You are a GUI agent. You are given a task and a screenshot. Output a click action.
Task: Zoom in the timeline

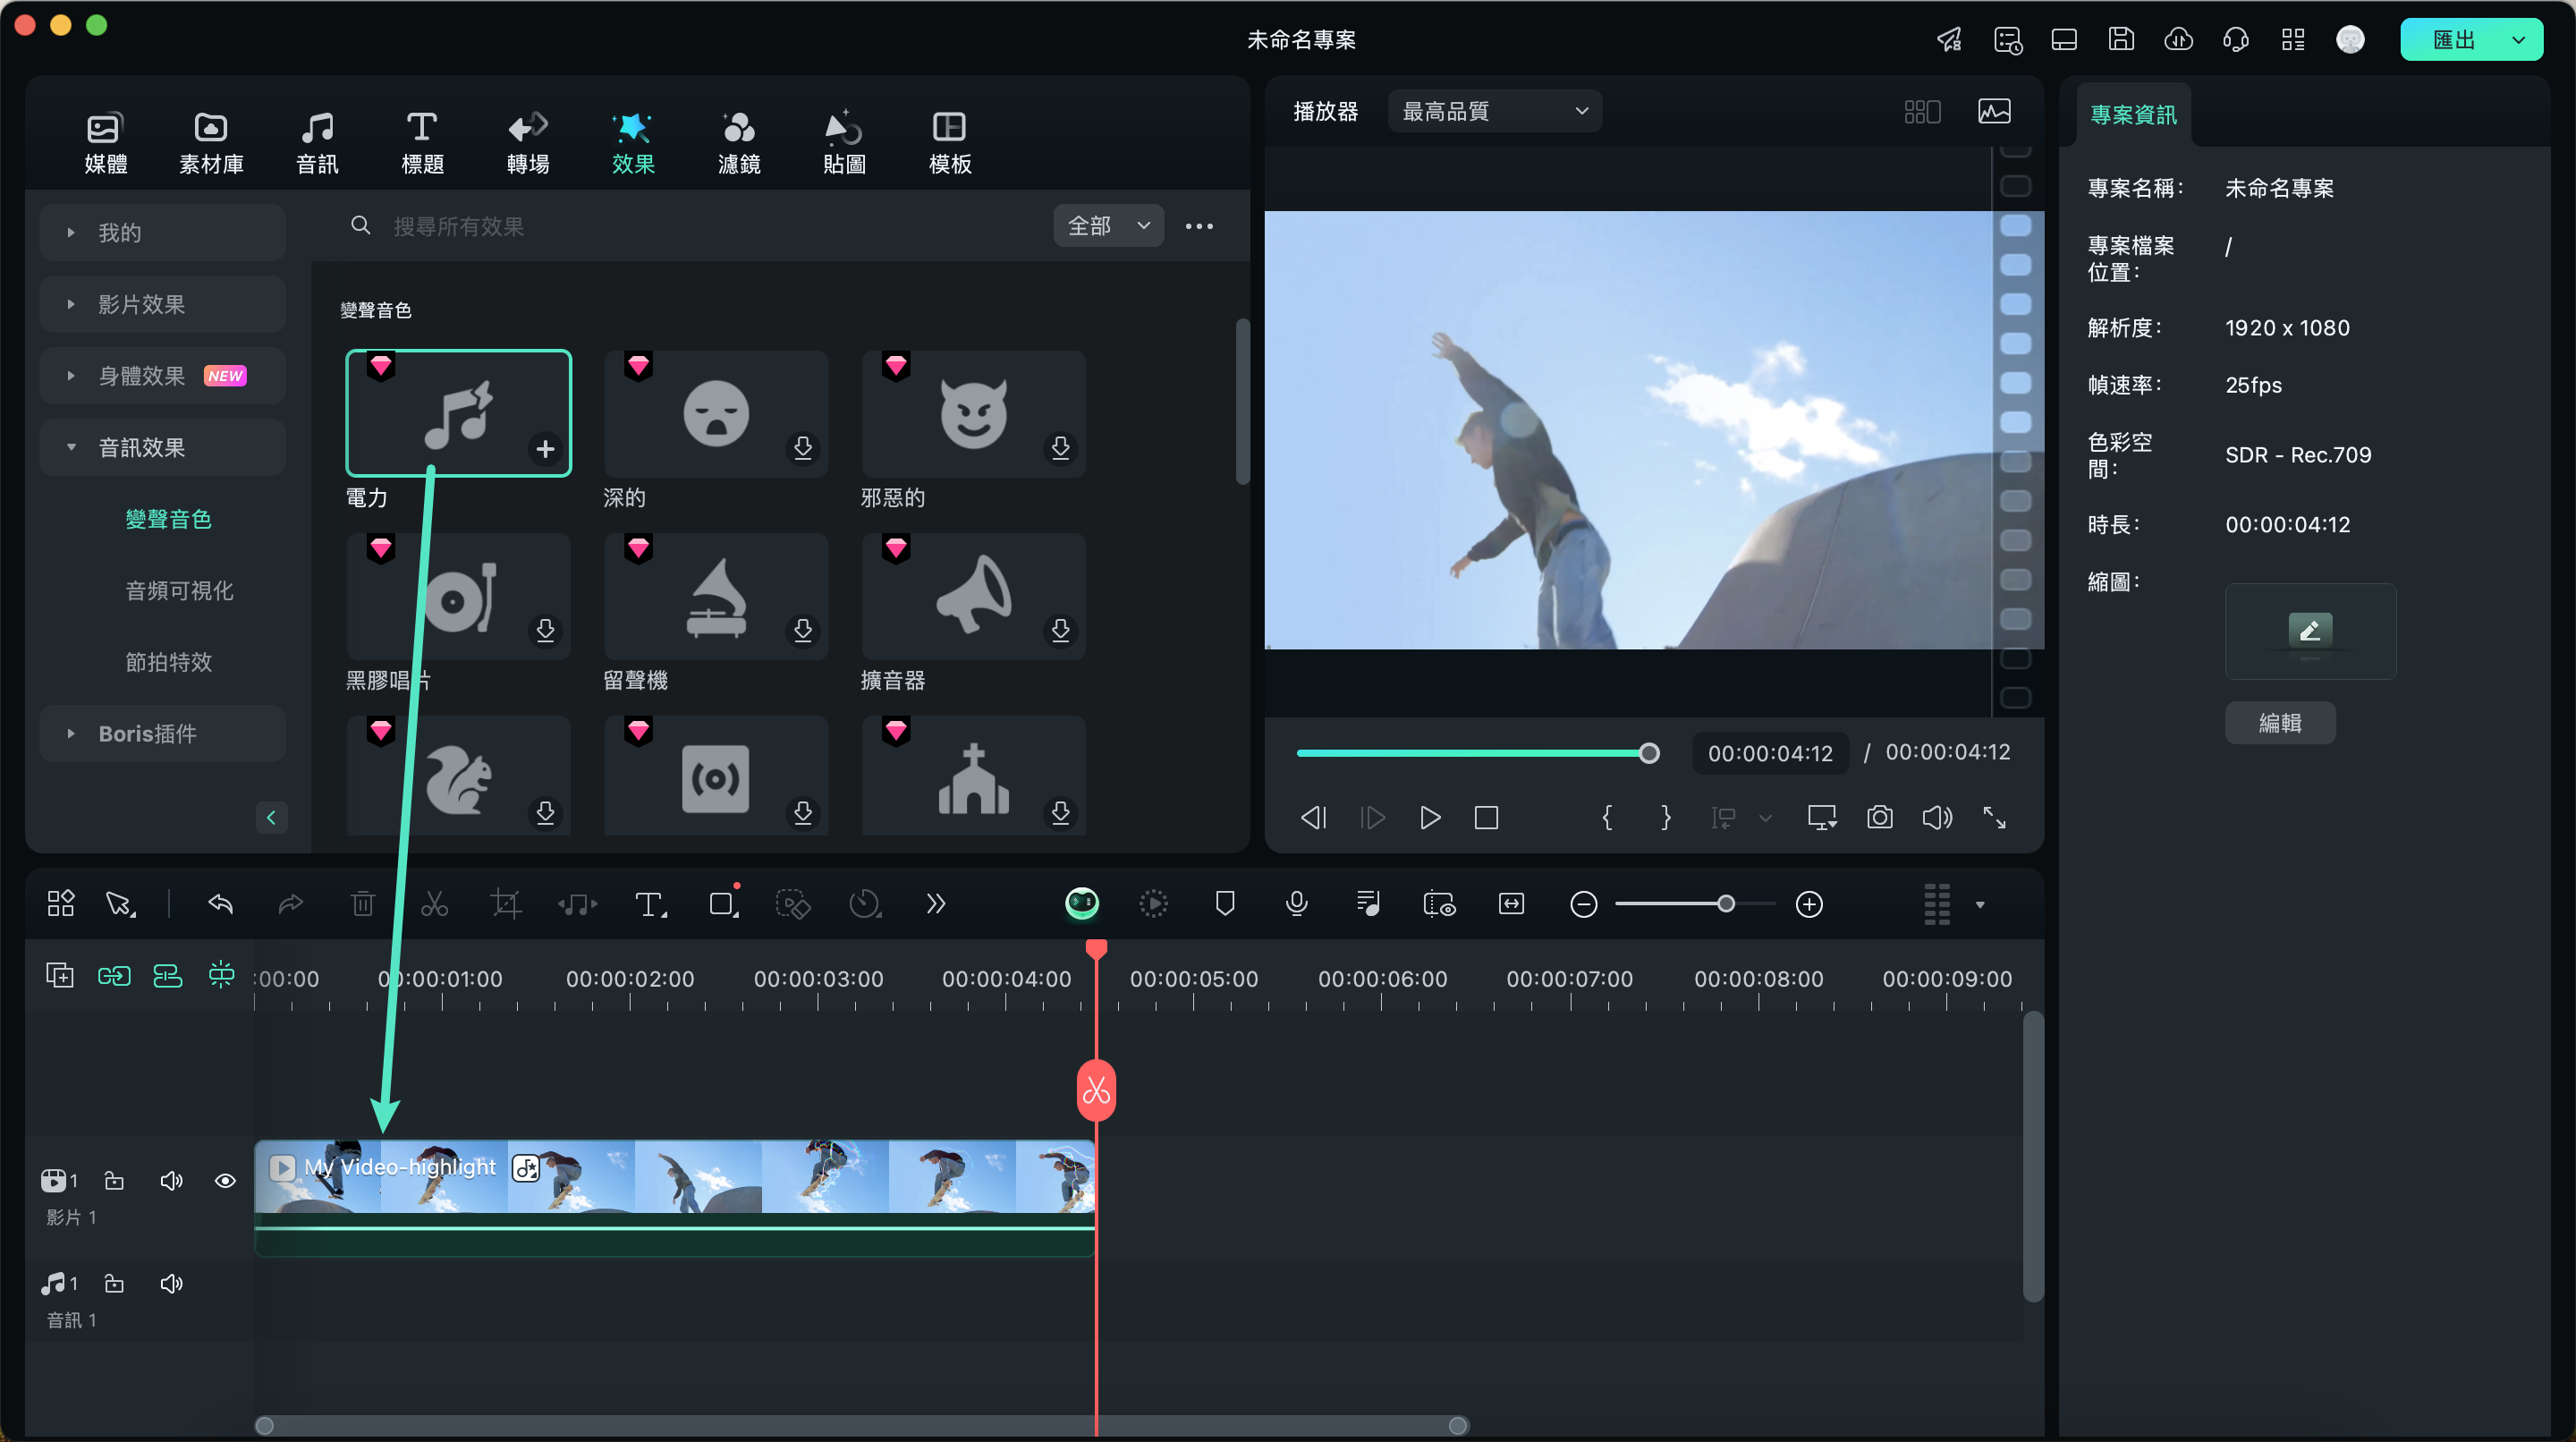1808,904
